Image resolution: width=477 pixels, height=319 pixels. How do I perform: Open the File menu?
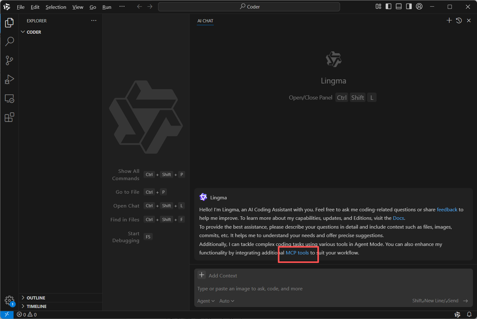click(x=20, y=7)
